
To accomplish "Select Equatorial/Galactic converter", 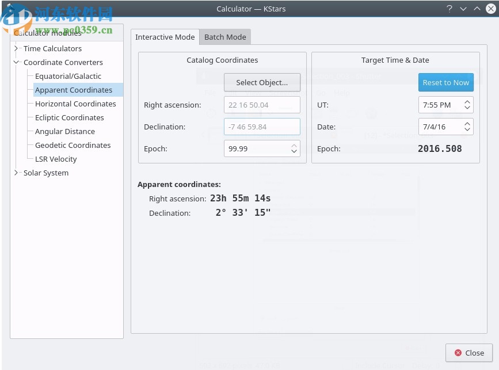I will pos(68,76).
